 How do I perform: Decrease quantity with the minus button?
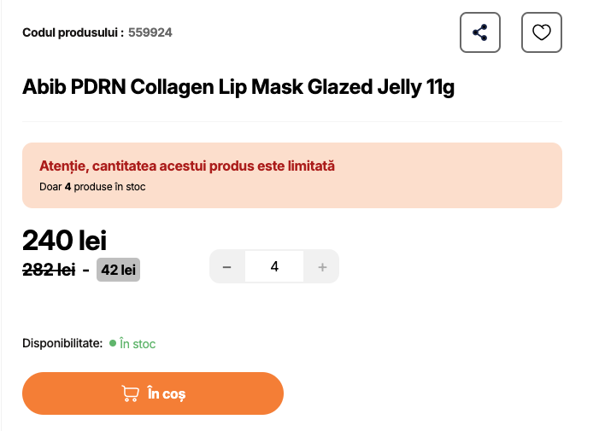pos(227,266)
